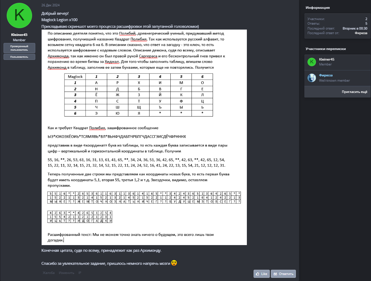
Task: Open Фирюза's profile from the participants list
Action: click(326, 75)
